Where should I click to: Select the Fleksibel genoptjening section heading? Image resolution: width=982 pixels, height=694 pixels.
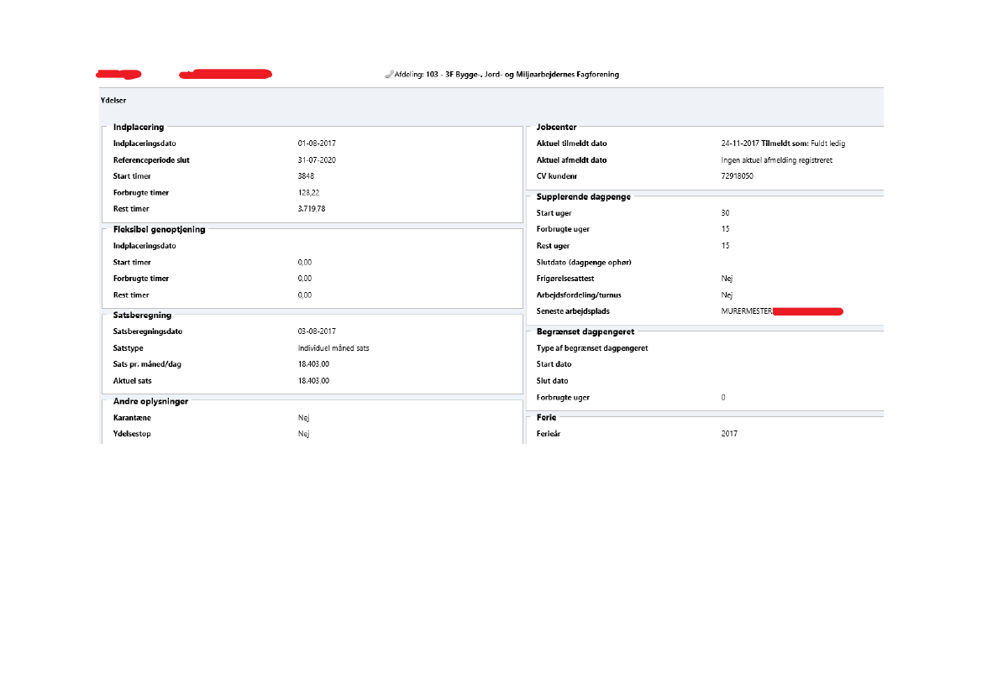pos(159,229)
